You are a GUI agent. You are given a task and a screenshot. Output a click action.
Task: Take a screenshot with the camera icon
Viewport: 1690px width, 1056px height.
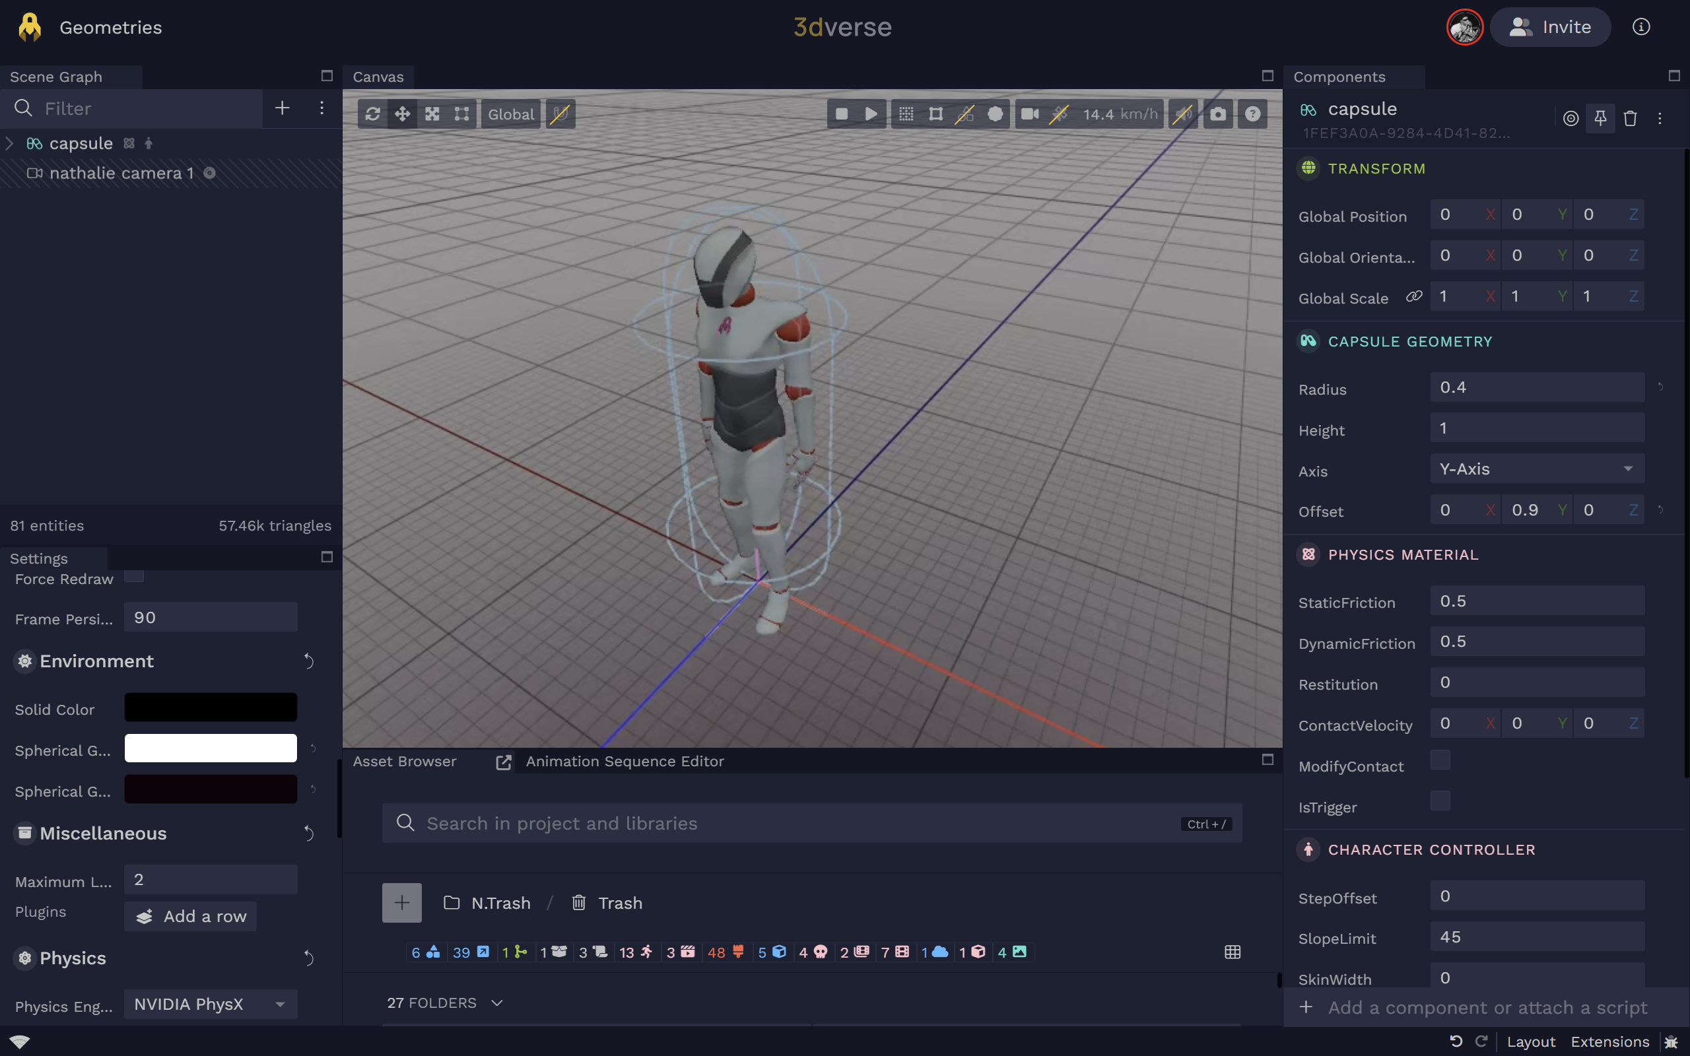pyautogui.click(x=1218, y=114)
